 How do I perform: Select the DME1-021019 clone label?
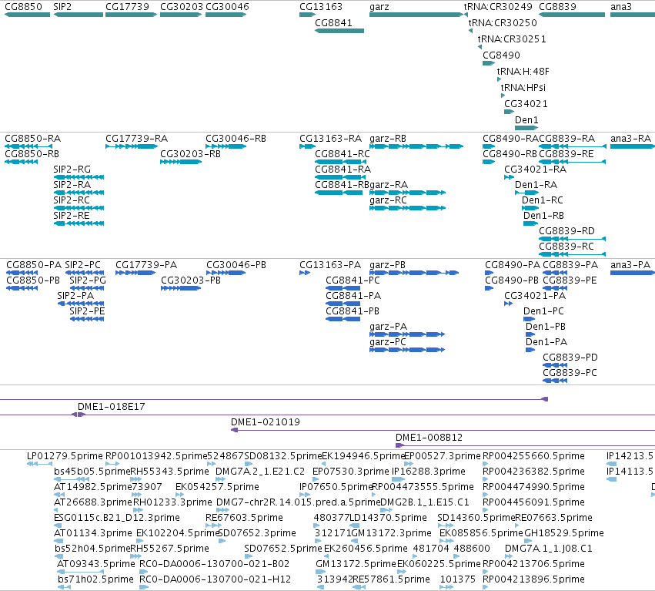tap(266, 422)
